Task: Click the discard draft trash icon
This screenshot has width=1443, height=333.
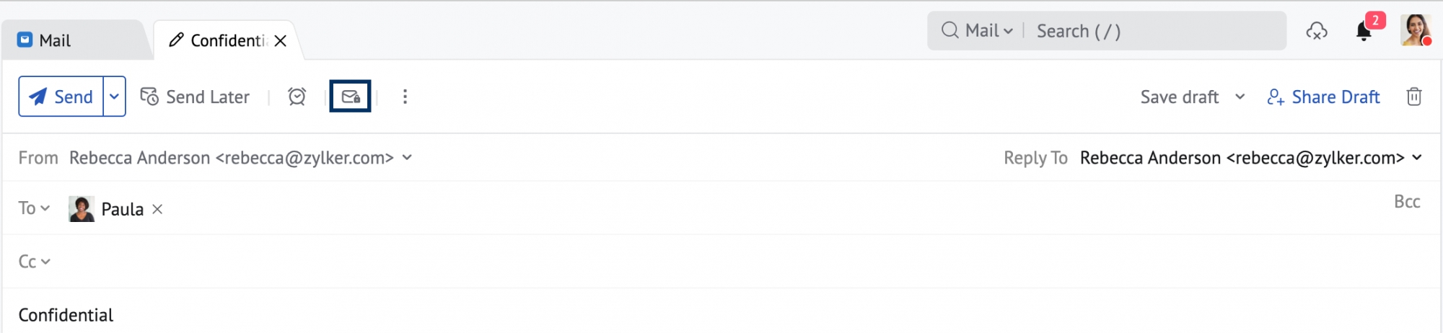Action: click(1413, 97)
